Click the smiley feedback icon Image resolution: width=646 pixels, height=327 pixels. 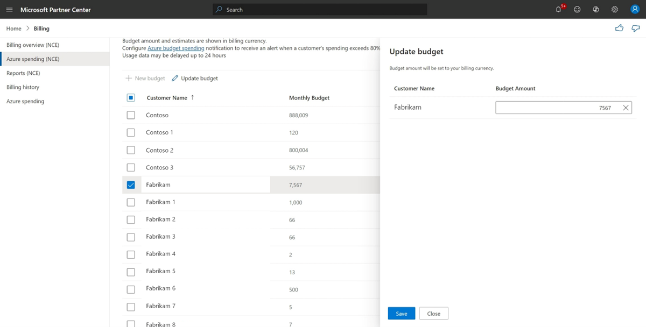pos(577,10)
